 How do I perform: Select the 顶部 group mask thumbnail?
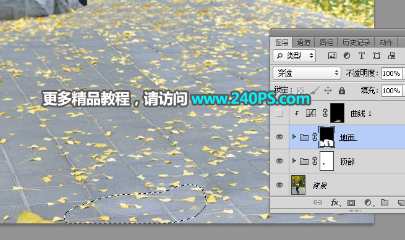pos(326,161)
